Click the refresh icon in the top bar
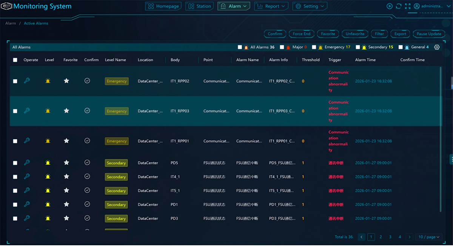The height and width of the screenshot is (246, 453). [399, 6]
